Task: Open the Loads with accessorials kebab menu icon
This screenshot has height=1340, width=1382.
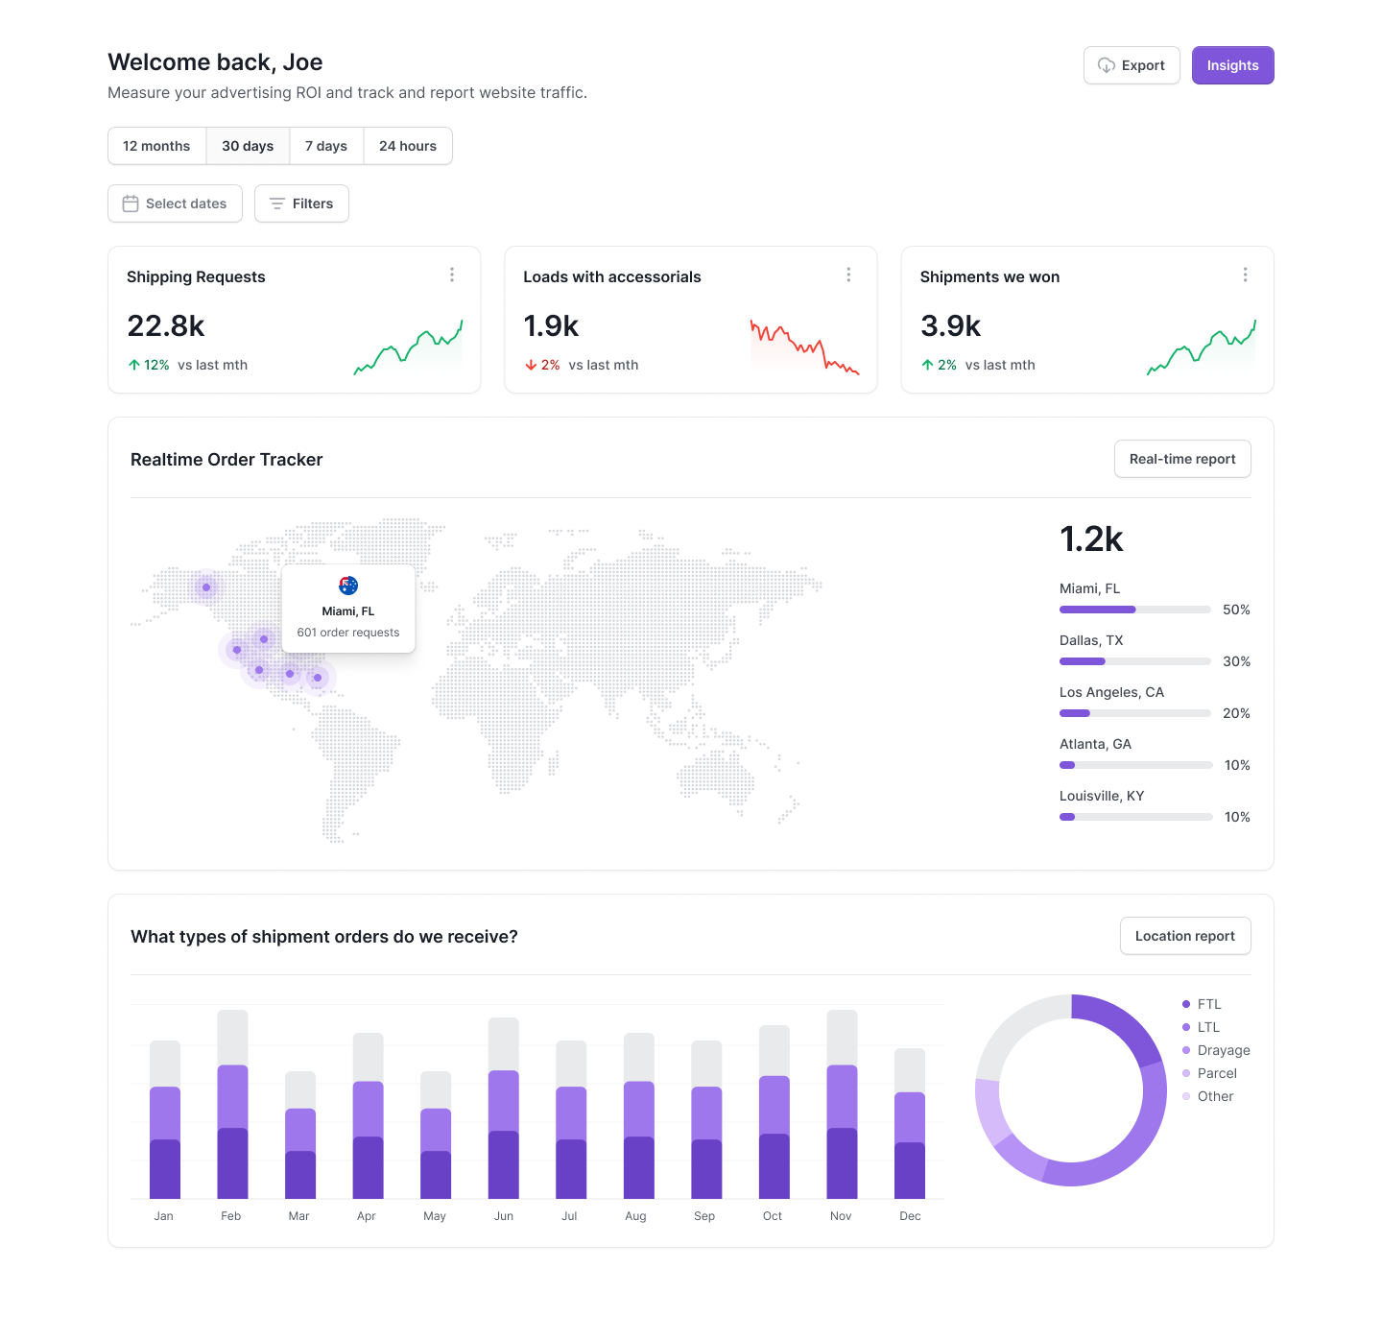Action: 848,275
